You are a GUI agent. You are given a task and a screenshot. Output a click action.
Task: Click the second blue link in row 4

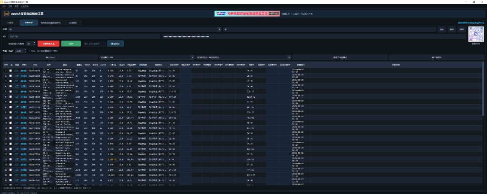(24, 86)
